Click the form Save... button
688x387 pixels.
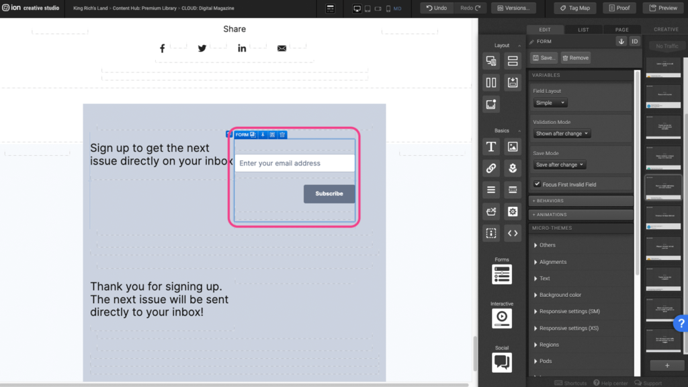click(544, 58)
